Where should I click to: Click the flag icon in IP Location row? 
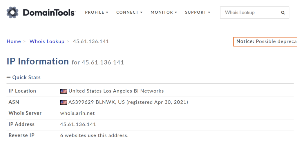click(x=64, y=91)
